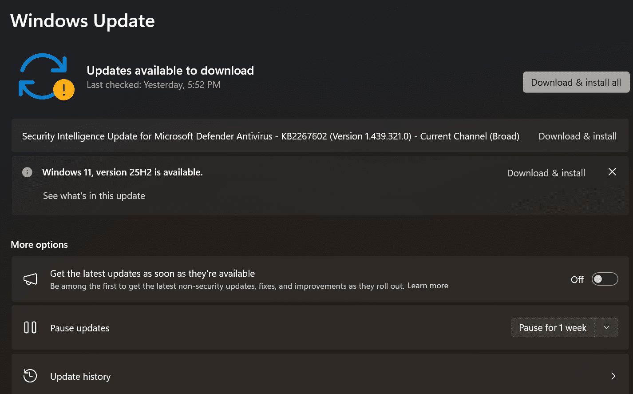Click the Learn more link
This screenshot has width=633, height=394.
point(427,286)
